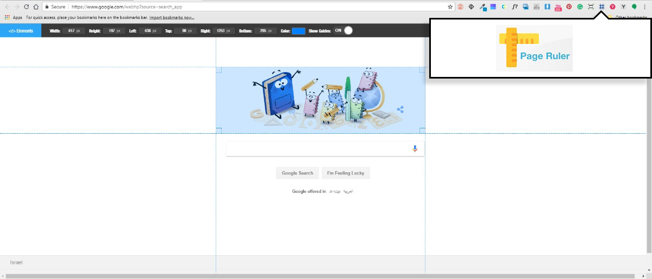
Task: Click the Israel location text in footer
Action: tap(16, 262)
